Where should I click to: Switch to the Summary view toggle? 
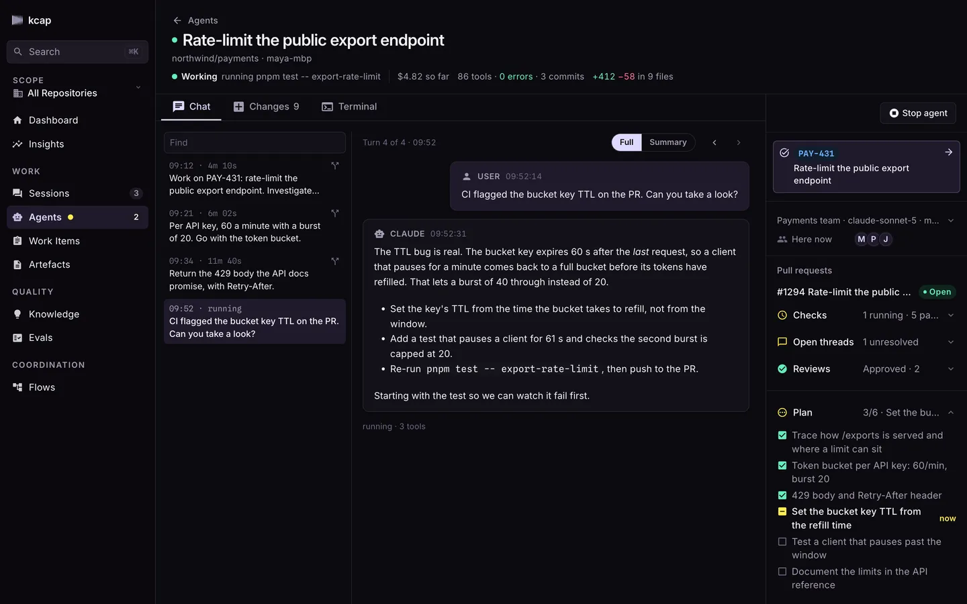(x=668, y=142)
